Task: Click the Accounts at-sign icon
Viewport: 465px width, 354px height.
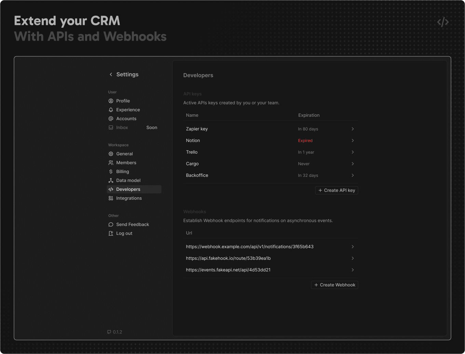Action: [111, 119]
